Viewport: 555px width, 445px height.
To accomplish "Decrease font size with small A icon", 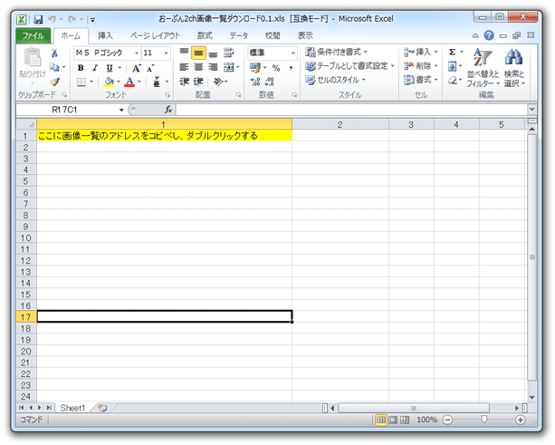I will [x=150, y=68].
